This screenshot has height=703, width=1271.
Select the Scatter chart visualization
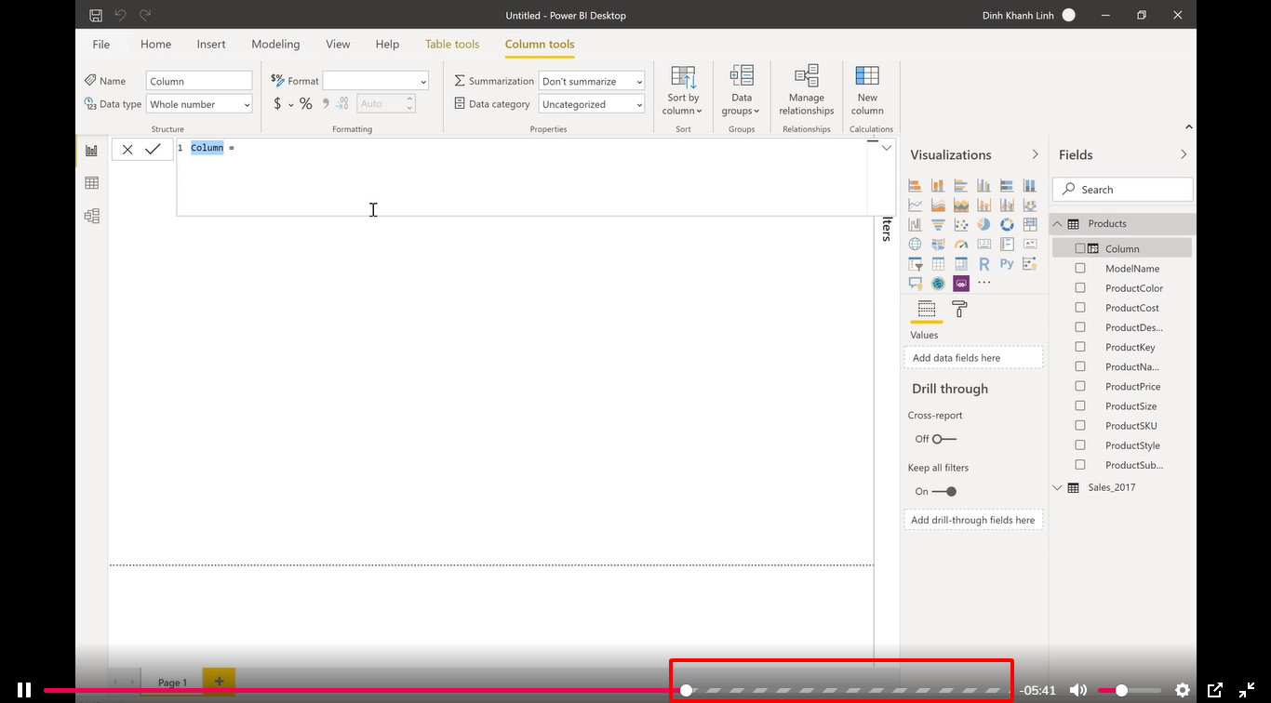pyautogui.click(x=961, y=224)
